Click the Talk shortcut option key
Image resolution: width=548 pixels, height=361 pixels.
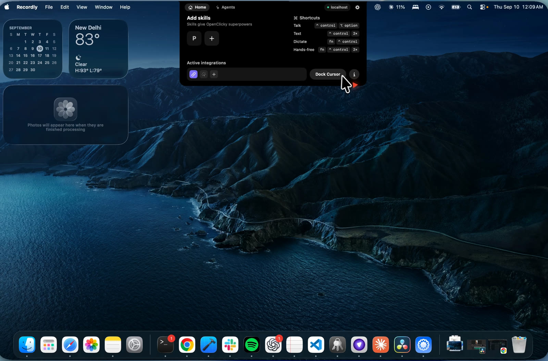(349, 25)
